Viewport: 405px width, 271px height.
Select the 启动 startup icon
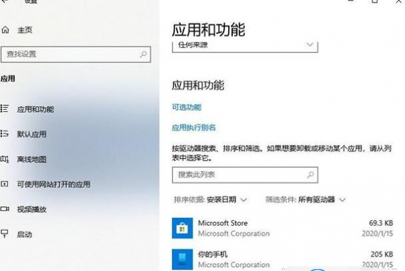(5, 234)
